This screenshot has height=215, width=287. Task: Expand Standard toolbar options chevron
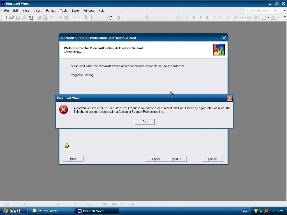(x=110, y=18)
